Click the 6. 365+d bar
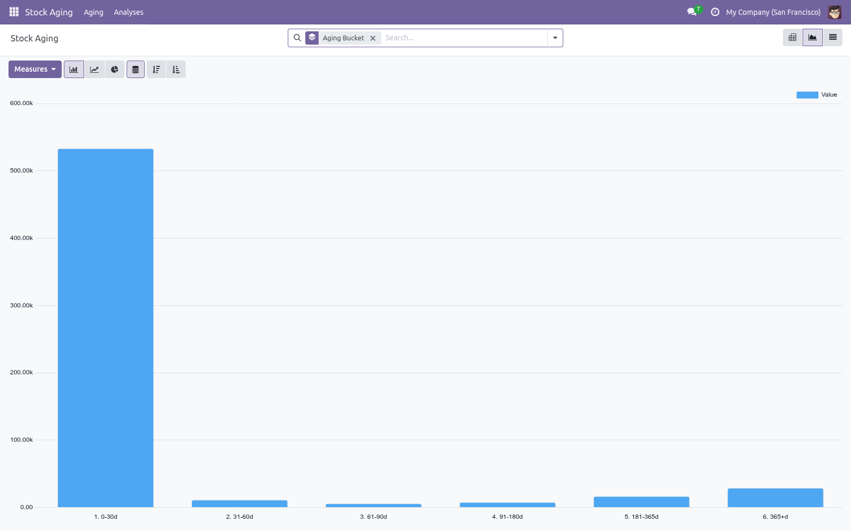Screen dimensions: 851x531 click(775, 498)
